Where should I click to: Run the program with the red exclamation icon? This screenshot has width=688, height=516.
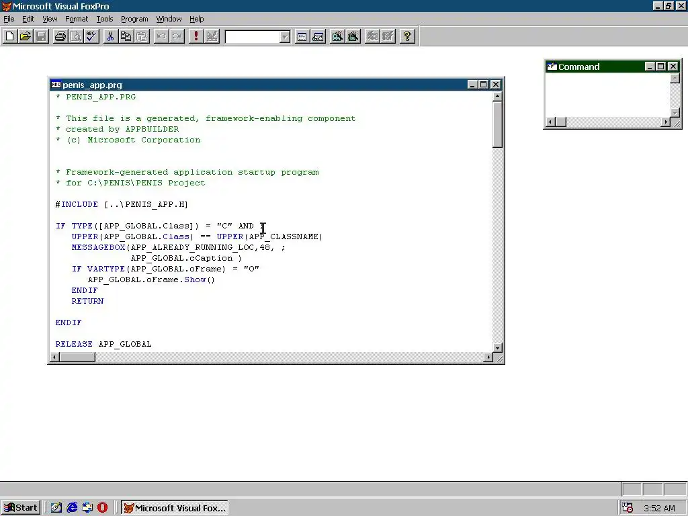coord(196,36)
